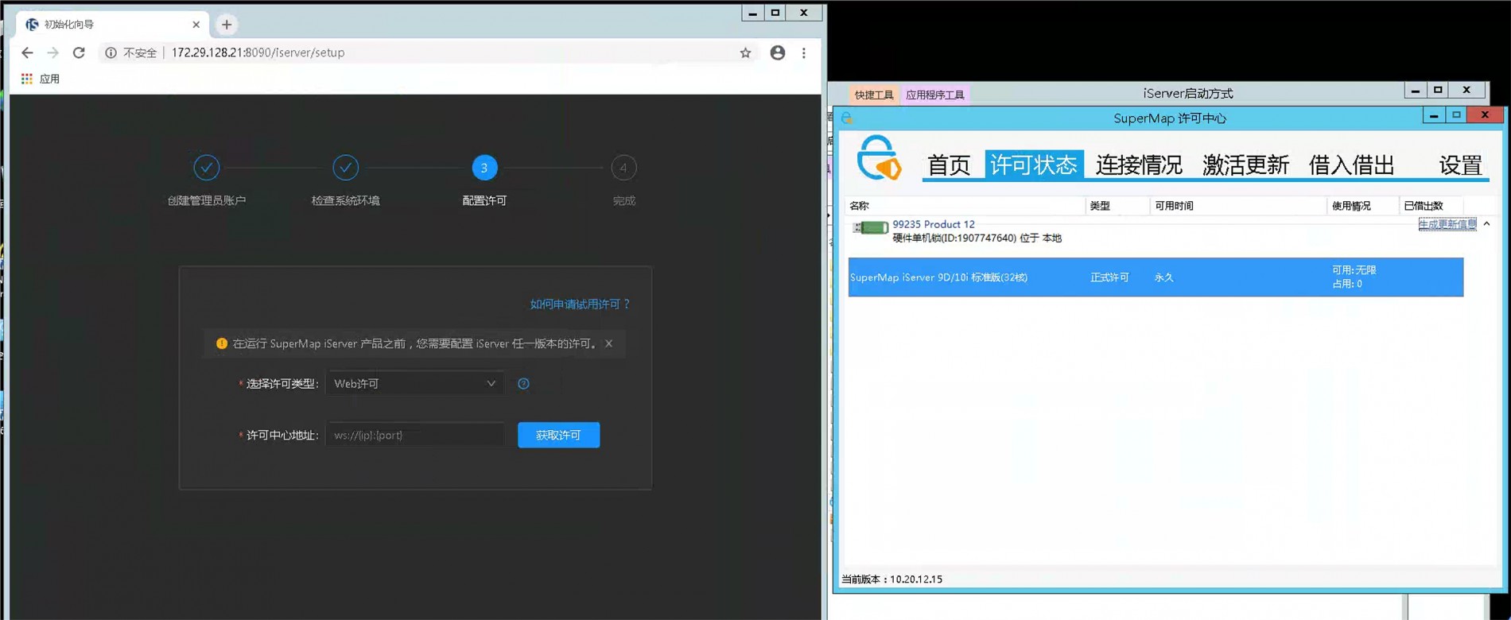The height and width of the screenshot is (620, 1511).
Task: Click the browser forward arrow
Action: point(52,52)
